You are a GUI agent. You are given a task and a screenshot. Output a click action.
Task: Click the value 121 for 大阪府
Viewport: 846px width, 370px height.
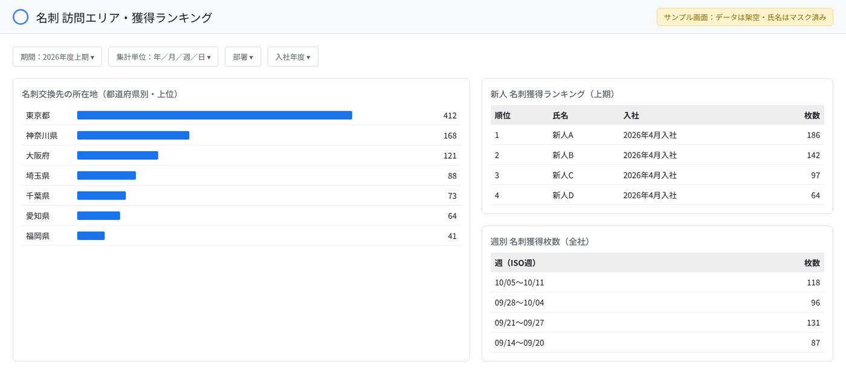pos(450,155)
